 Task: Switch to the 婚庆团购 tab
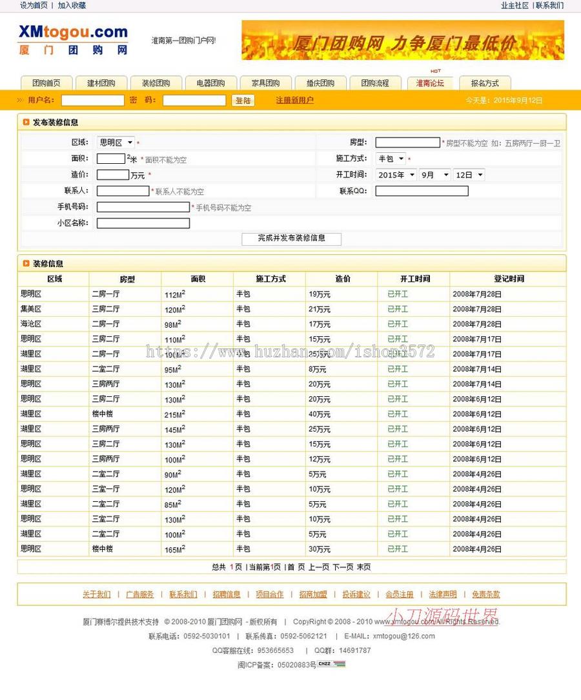click(321, 83)
